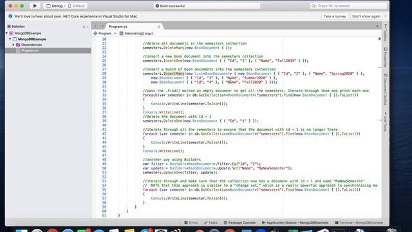The image size is (412, 232).
Task: Click the comment 'another way using Builders'
Action: point(172,160)
